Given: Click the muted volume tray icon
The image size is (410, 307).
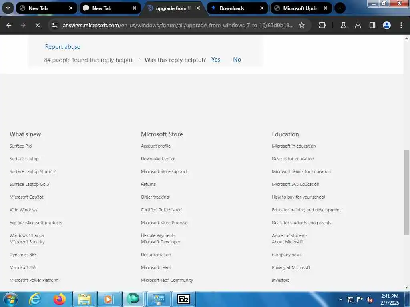Looking at the screenshot, I should coord(370,300).
